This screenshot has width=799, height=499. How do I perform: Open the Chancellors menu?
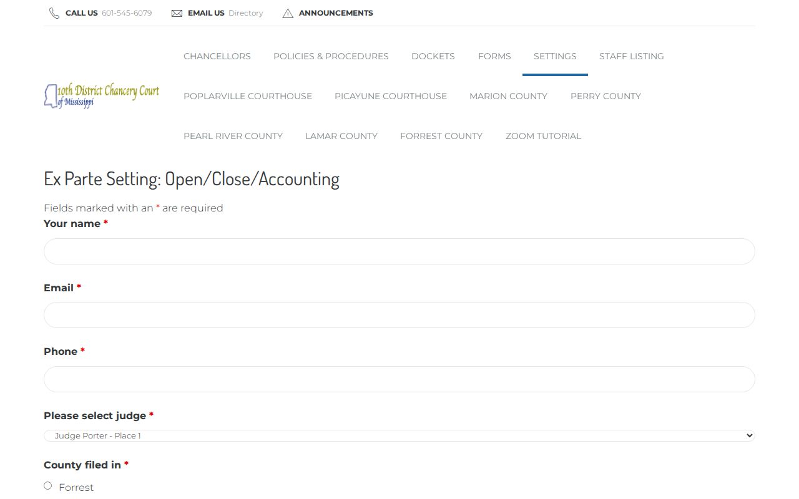[217, 56]
